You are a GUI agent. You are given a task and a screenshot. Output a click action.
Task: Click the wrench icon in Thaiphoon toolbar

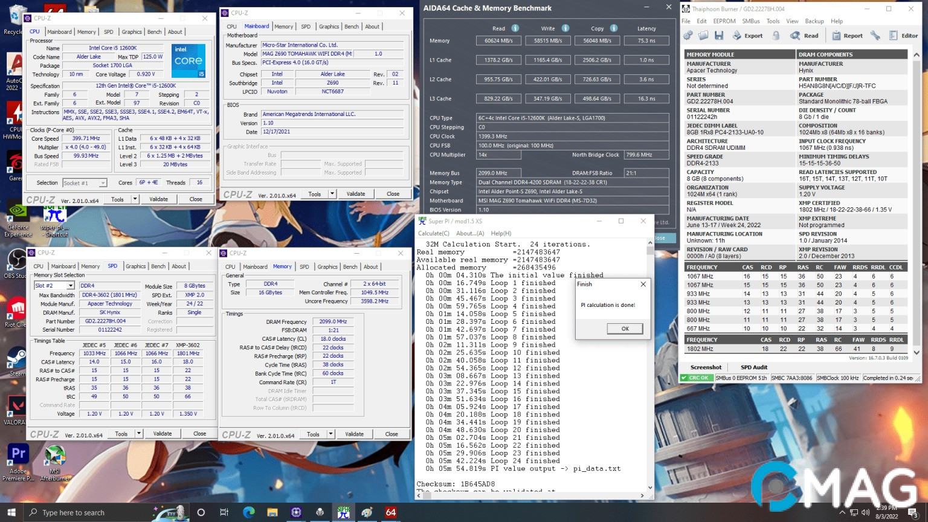coord(875,36)
